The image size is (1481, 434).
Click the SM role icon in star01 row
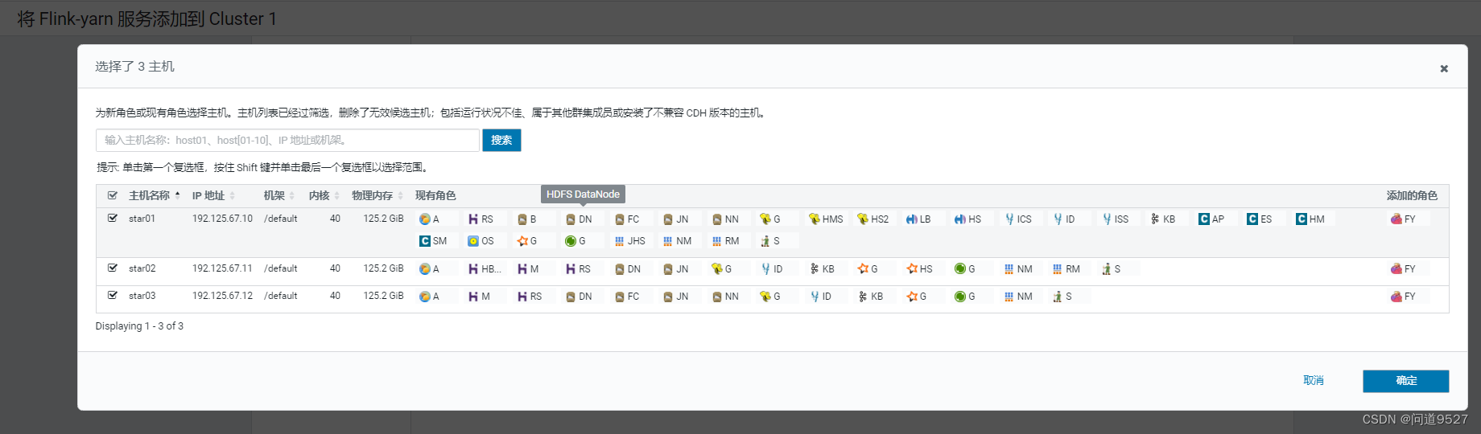(425, 240)
